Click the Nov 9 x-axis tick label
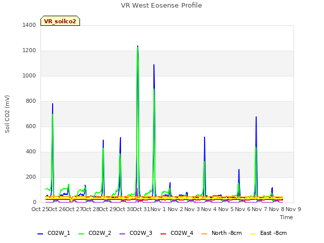The image size is (324, 243). coord(293,209)
